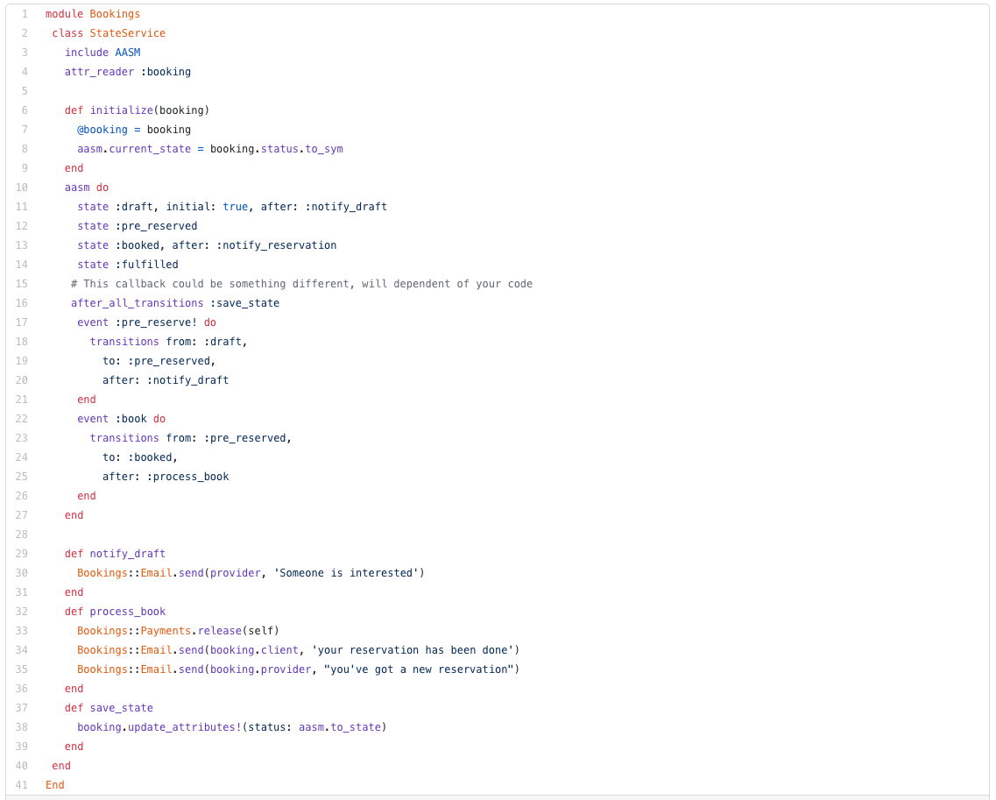
Task: Place cursor on the include AASM line
Action: [x=102, y=53]
